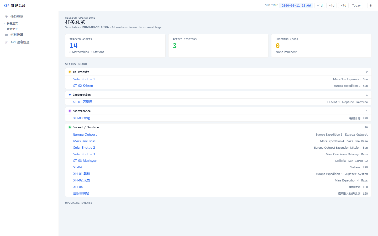Click the 'None imminent' text

pos(286,52)
